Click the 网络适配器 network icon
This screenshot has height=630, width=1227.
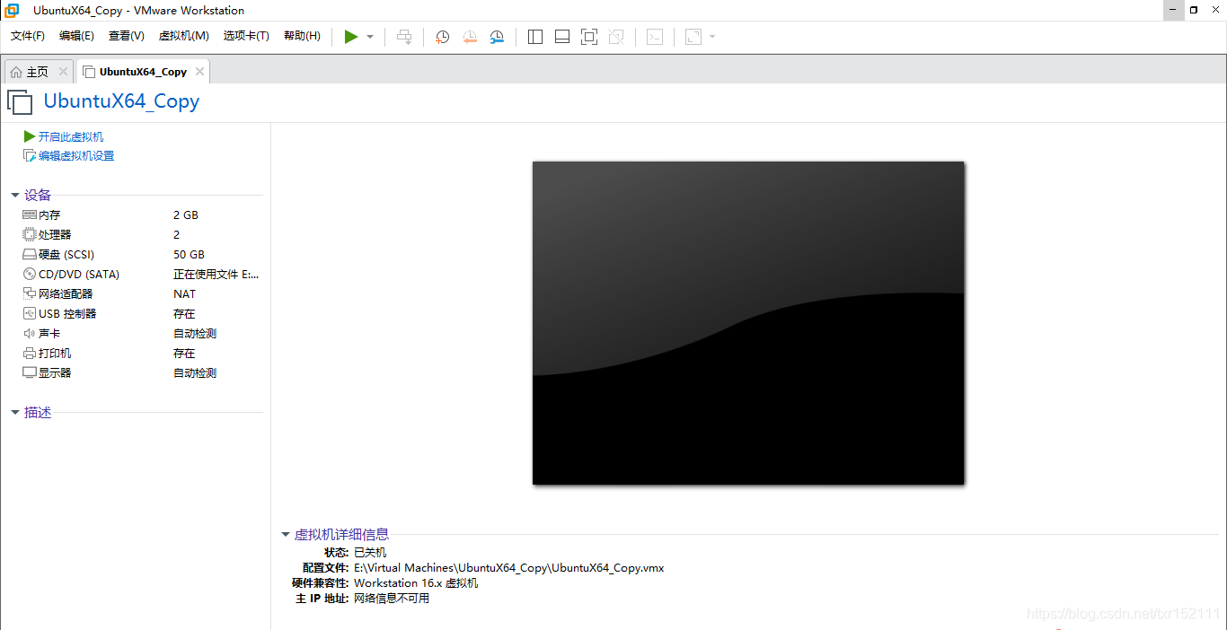30,294
